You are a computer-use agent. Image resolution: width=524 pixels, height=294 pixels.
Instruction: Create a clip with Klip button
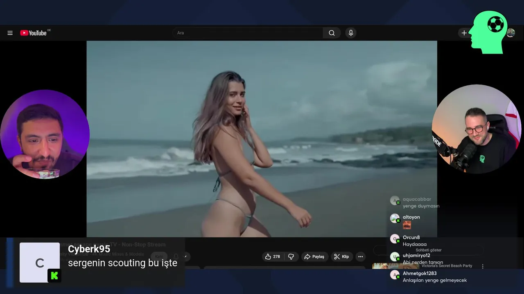point(341,256)
